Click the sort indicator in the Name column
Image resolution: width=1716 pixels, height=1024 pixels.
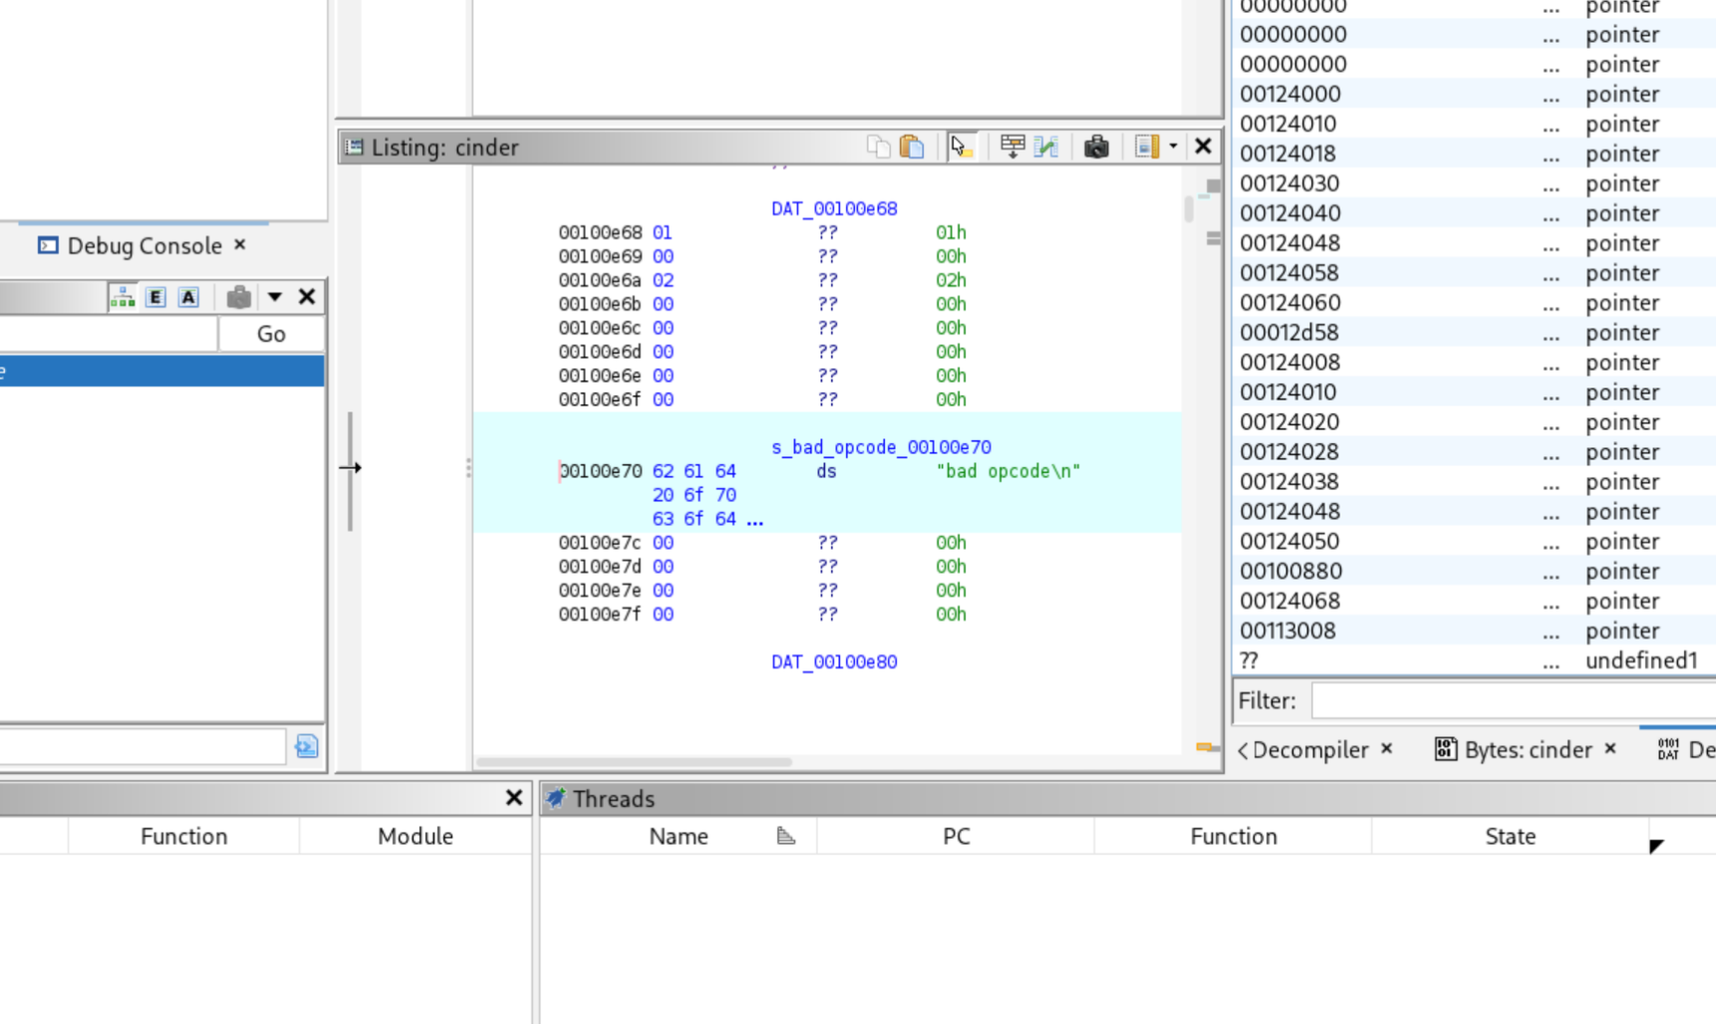[786, 836]
